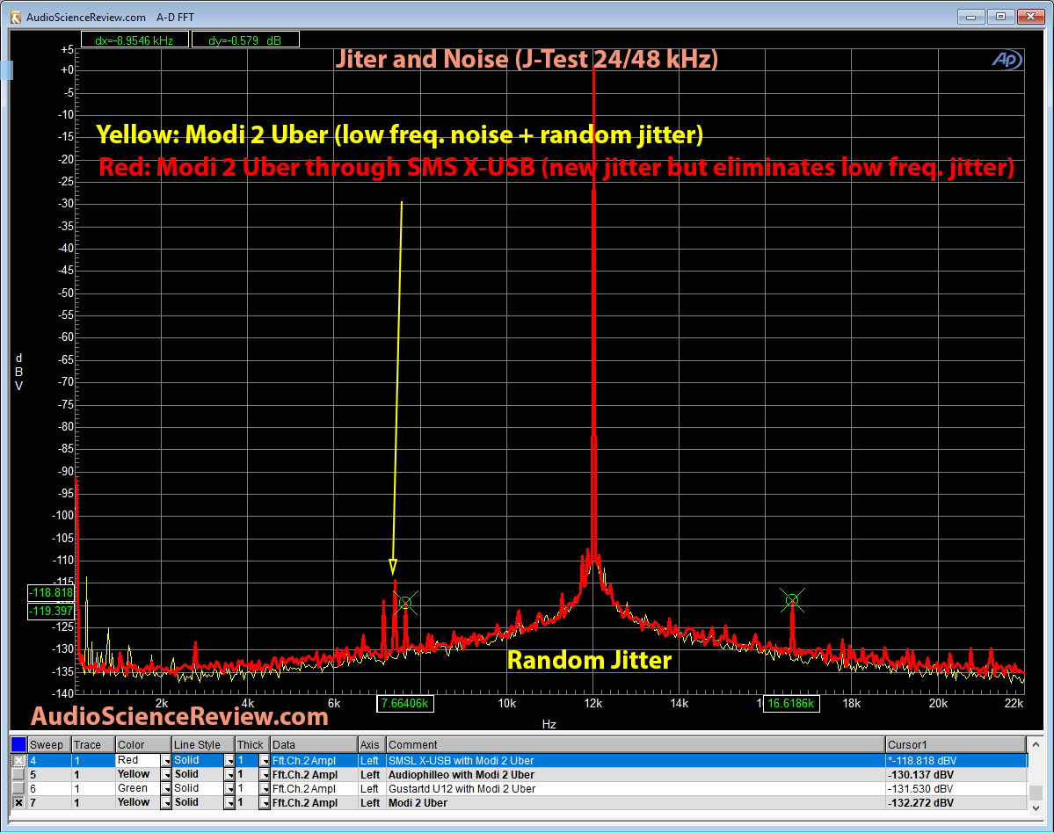This screenshot has height=833, width=1054.
Task: Expand the Line Style dropdown for sweep 7
Action: tap(229, 803)
